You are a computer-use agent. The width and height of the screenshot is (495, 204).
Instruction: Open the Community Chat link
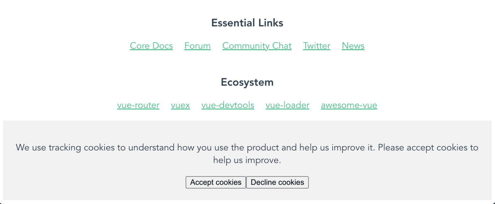click(257, 46)
